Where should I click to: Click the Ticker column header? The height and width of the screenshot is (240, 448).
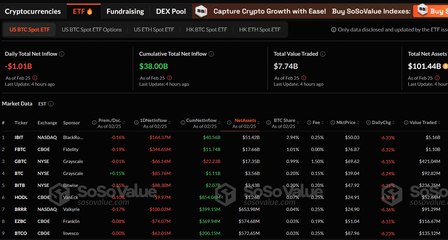(x=21, y=123)
